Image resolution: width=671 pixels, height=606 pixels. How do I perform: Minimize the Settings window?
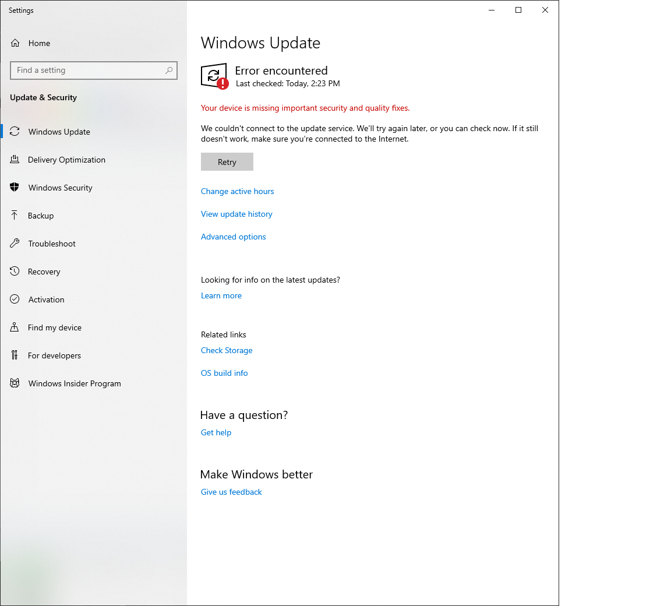[492, 10]
